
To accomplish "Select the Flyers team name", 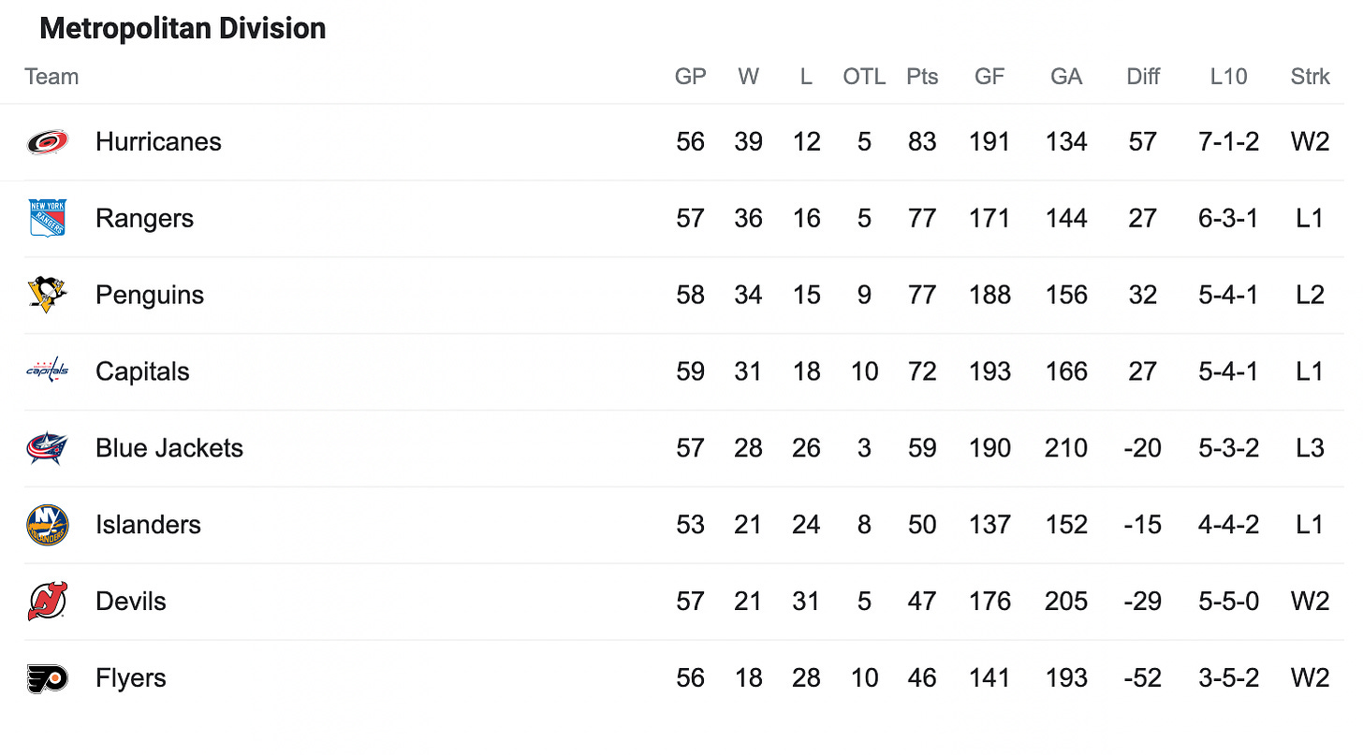I will tap(131, 678).
